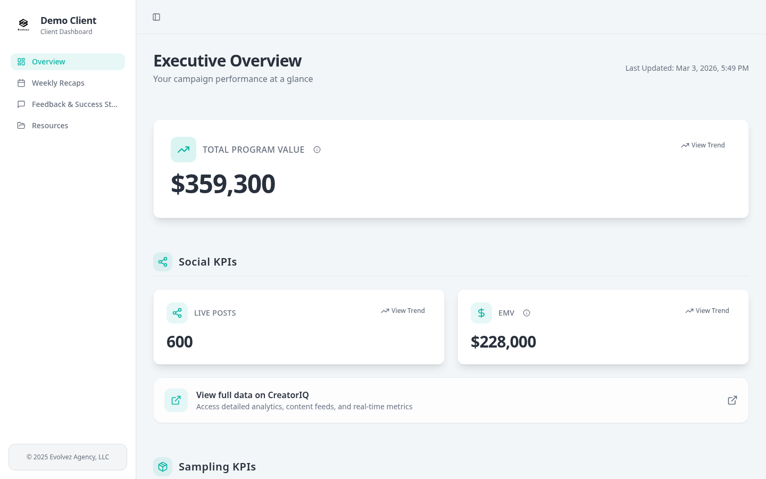Select the dashboard grid icon next to Overview
The image size is (766, 479).
[x=21, y=62]
